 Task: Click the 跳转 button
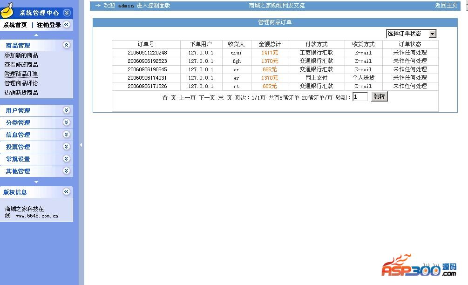click(x=379, y=96)
